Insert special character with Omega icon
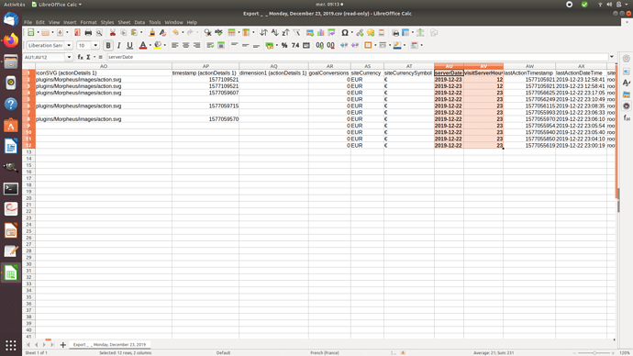Image resolution: width=633 pixels, height=356 pixels. 345,33
